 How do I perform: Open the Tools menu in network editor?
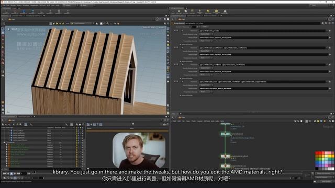[x=193, y=121]
